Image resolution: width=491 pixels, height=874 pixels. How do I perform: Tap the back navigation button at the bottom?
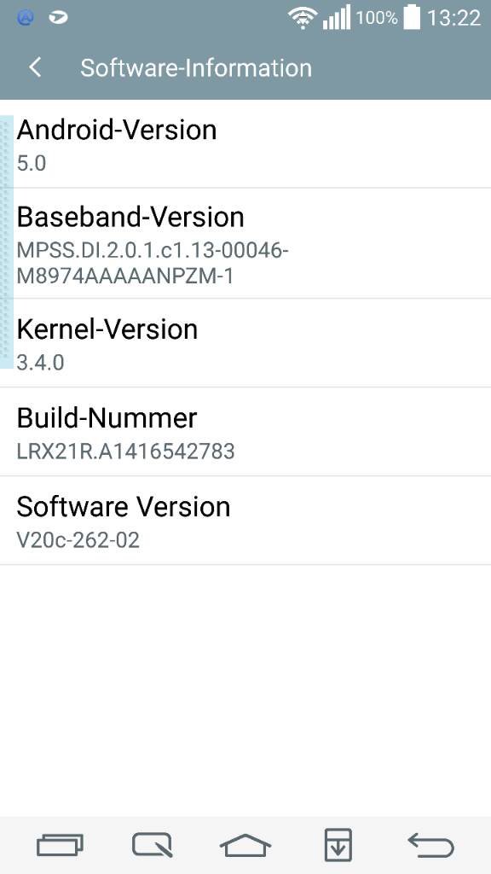pyautogui.click(x=430, y=844)
